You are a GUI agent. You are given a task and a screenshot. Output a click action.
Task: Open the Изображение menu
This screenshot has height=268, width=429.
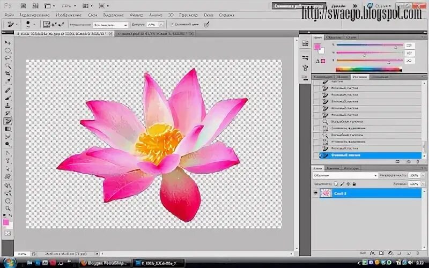(x=69, y=15)
